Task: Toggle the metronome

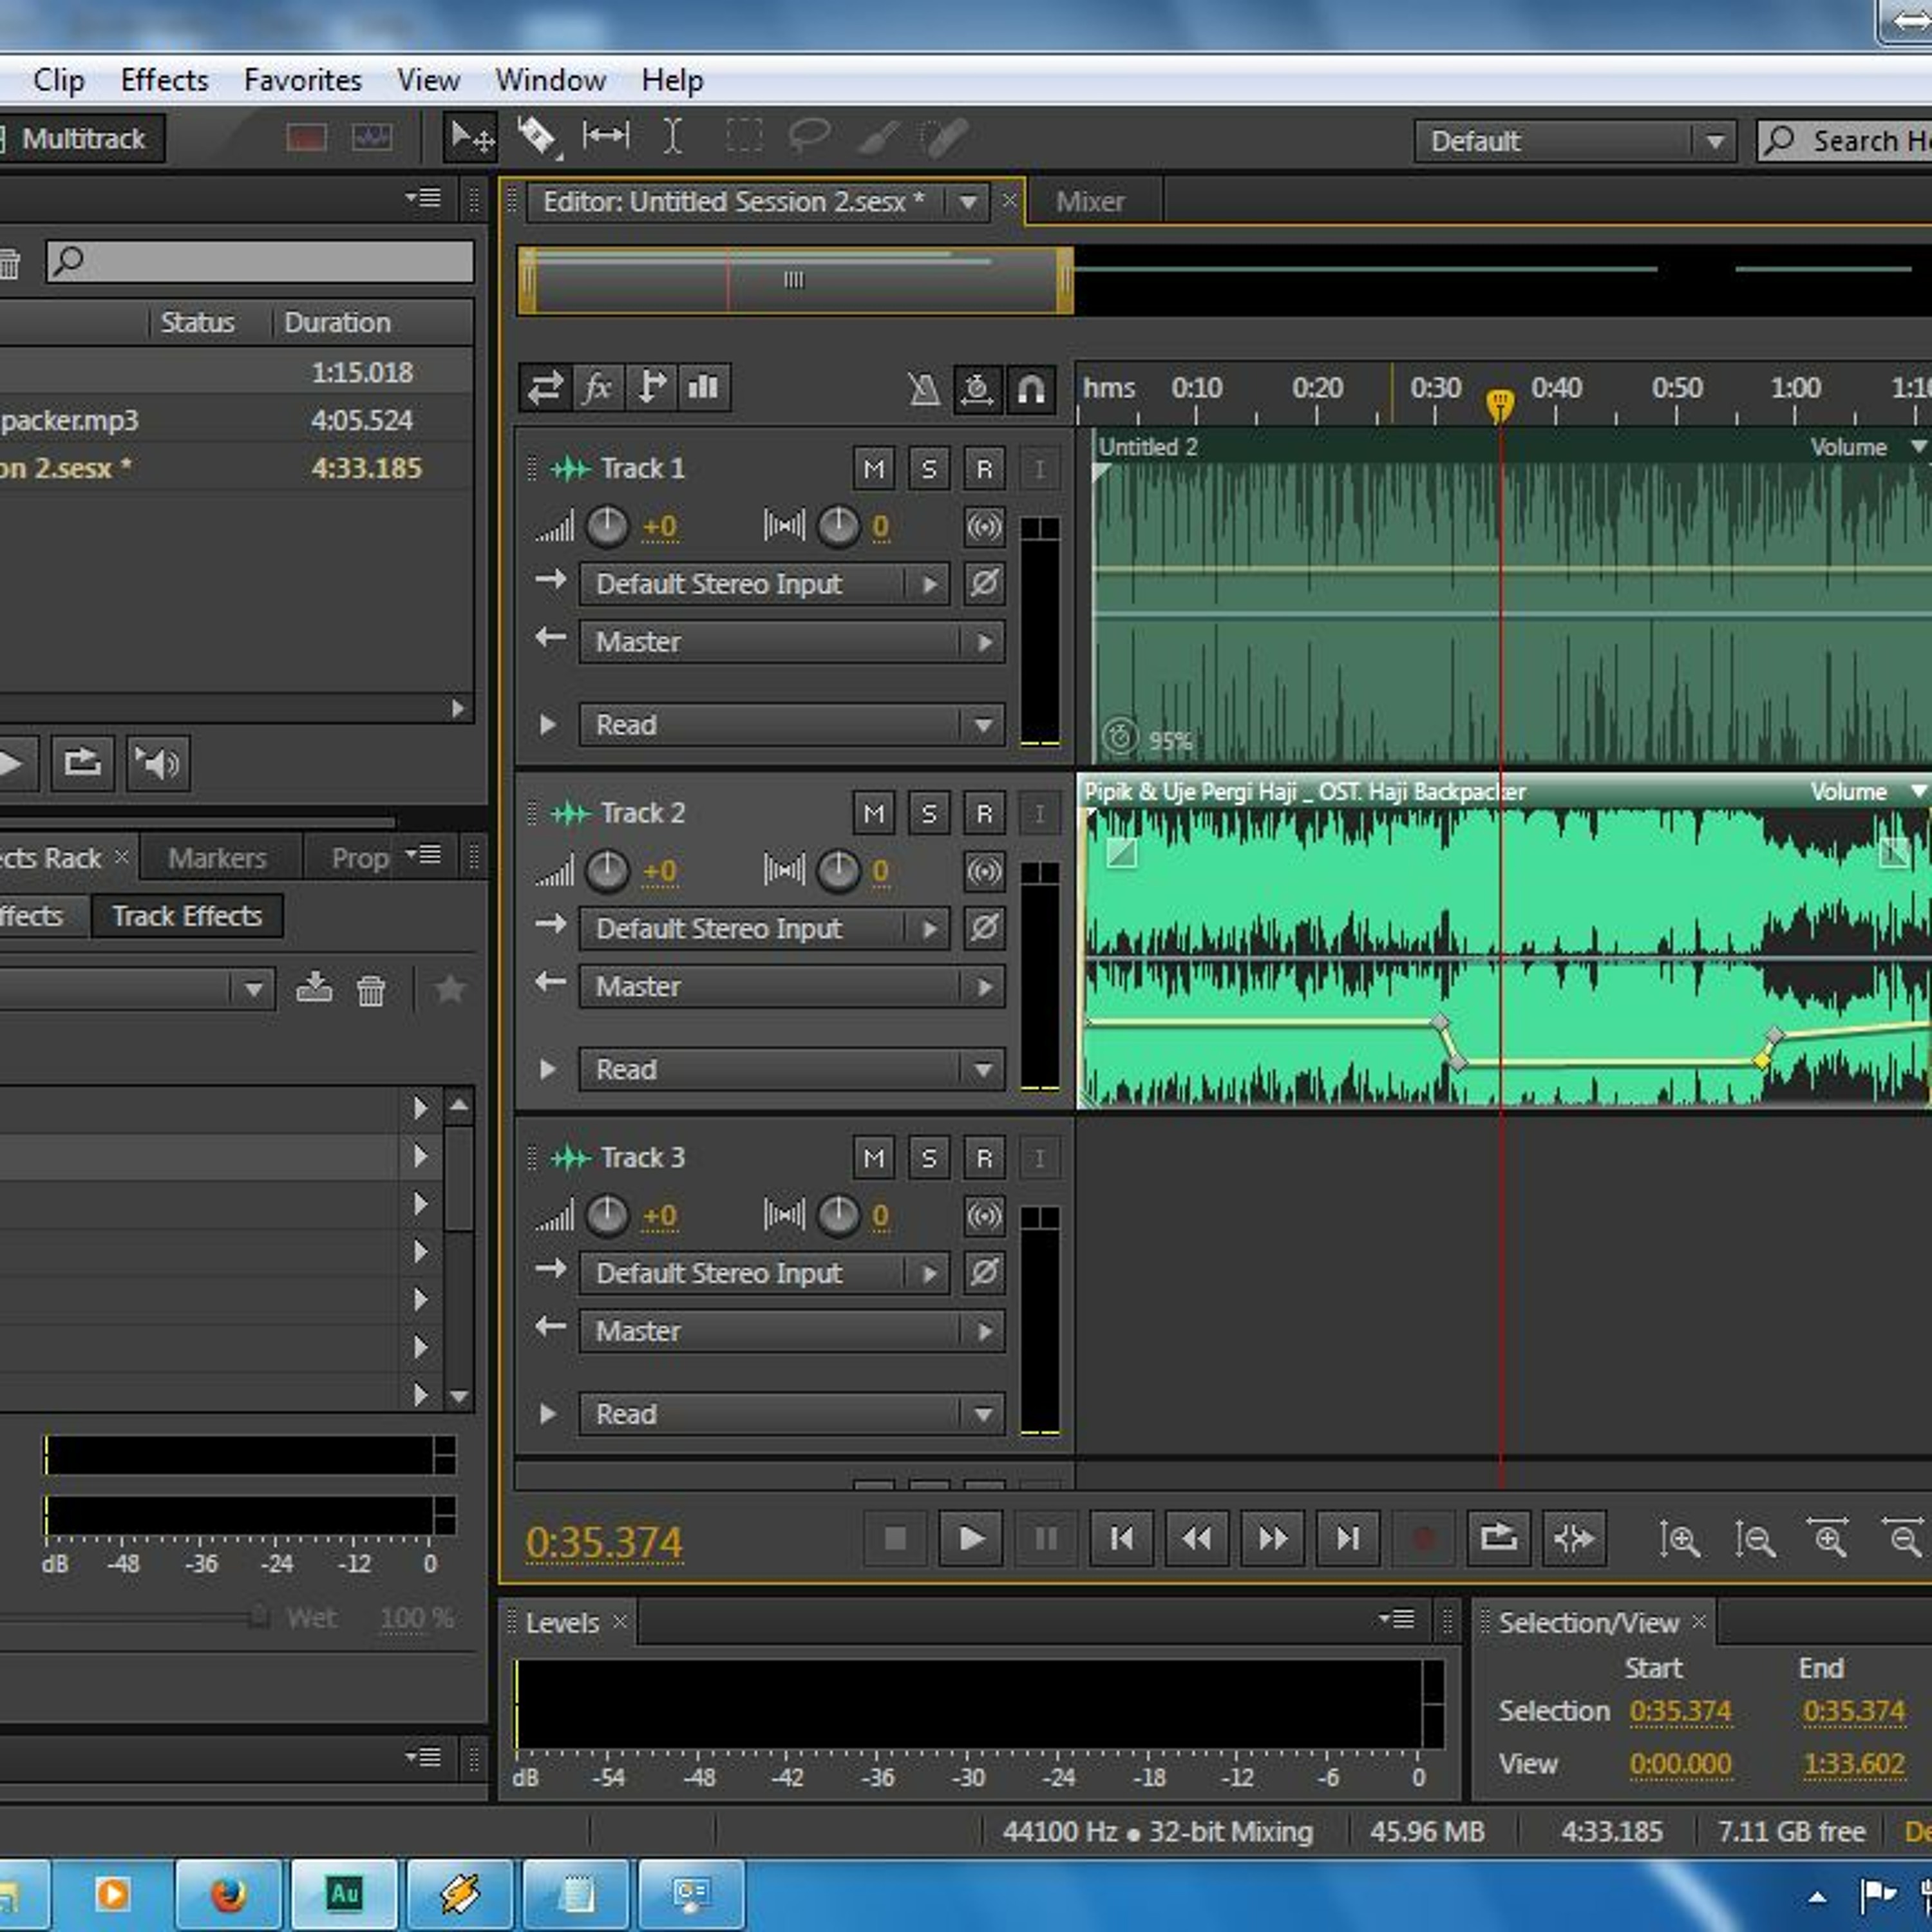Action: tap(924, 388)
